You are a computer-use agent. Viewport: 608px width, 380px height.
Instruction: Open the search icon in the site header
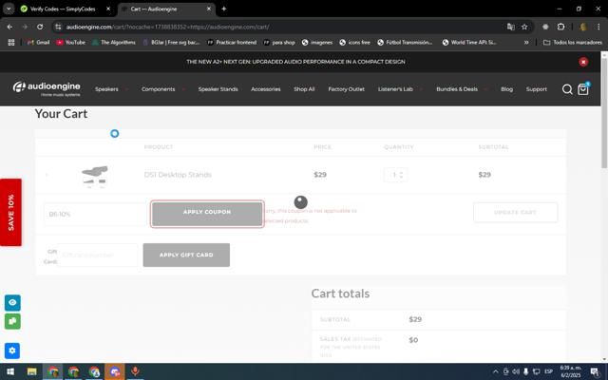pos(567,89)
